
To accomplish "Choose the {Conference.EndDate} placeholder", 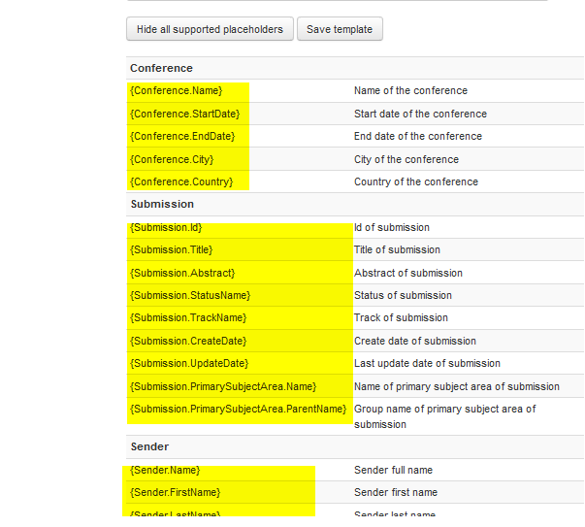I will 182,137.
